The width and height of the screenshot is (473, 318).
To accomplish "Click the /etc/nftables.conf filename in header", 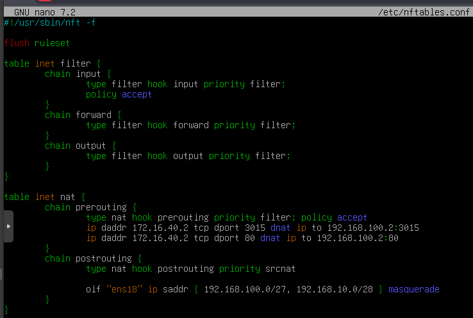I will 424,12.
